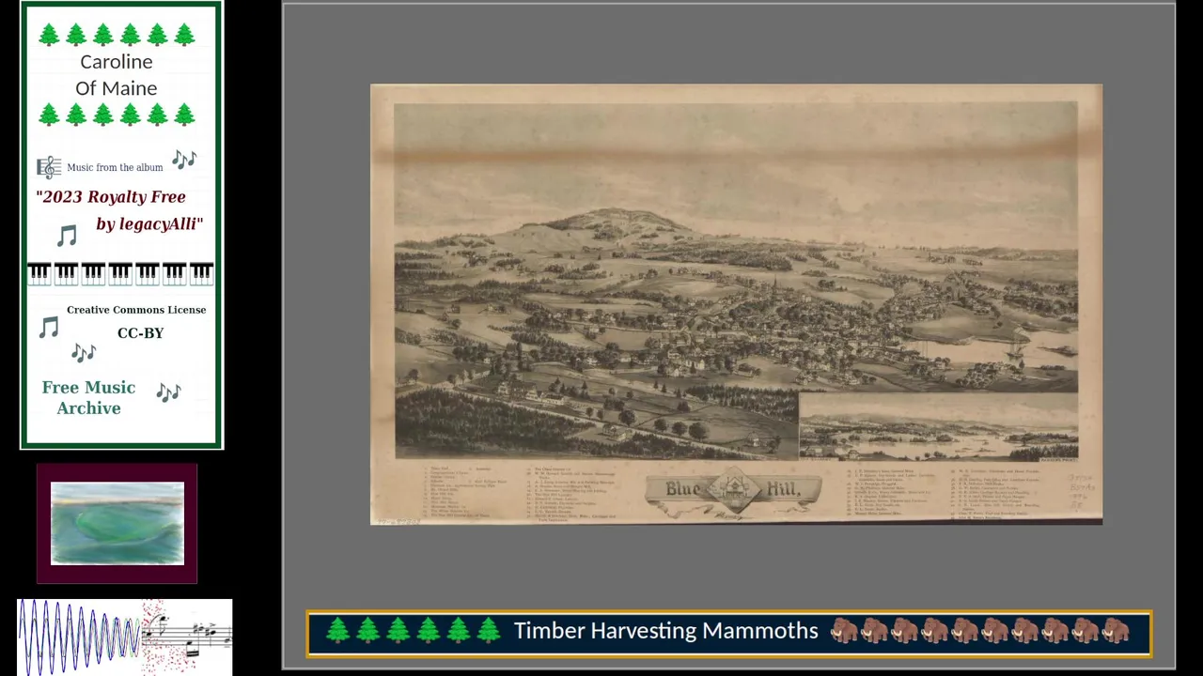
Task: Click the 'Blue Hill' banner on the map
Action: pyautogui.click(x=733, y=490)
